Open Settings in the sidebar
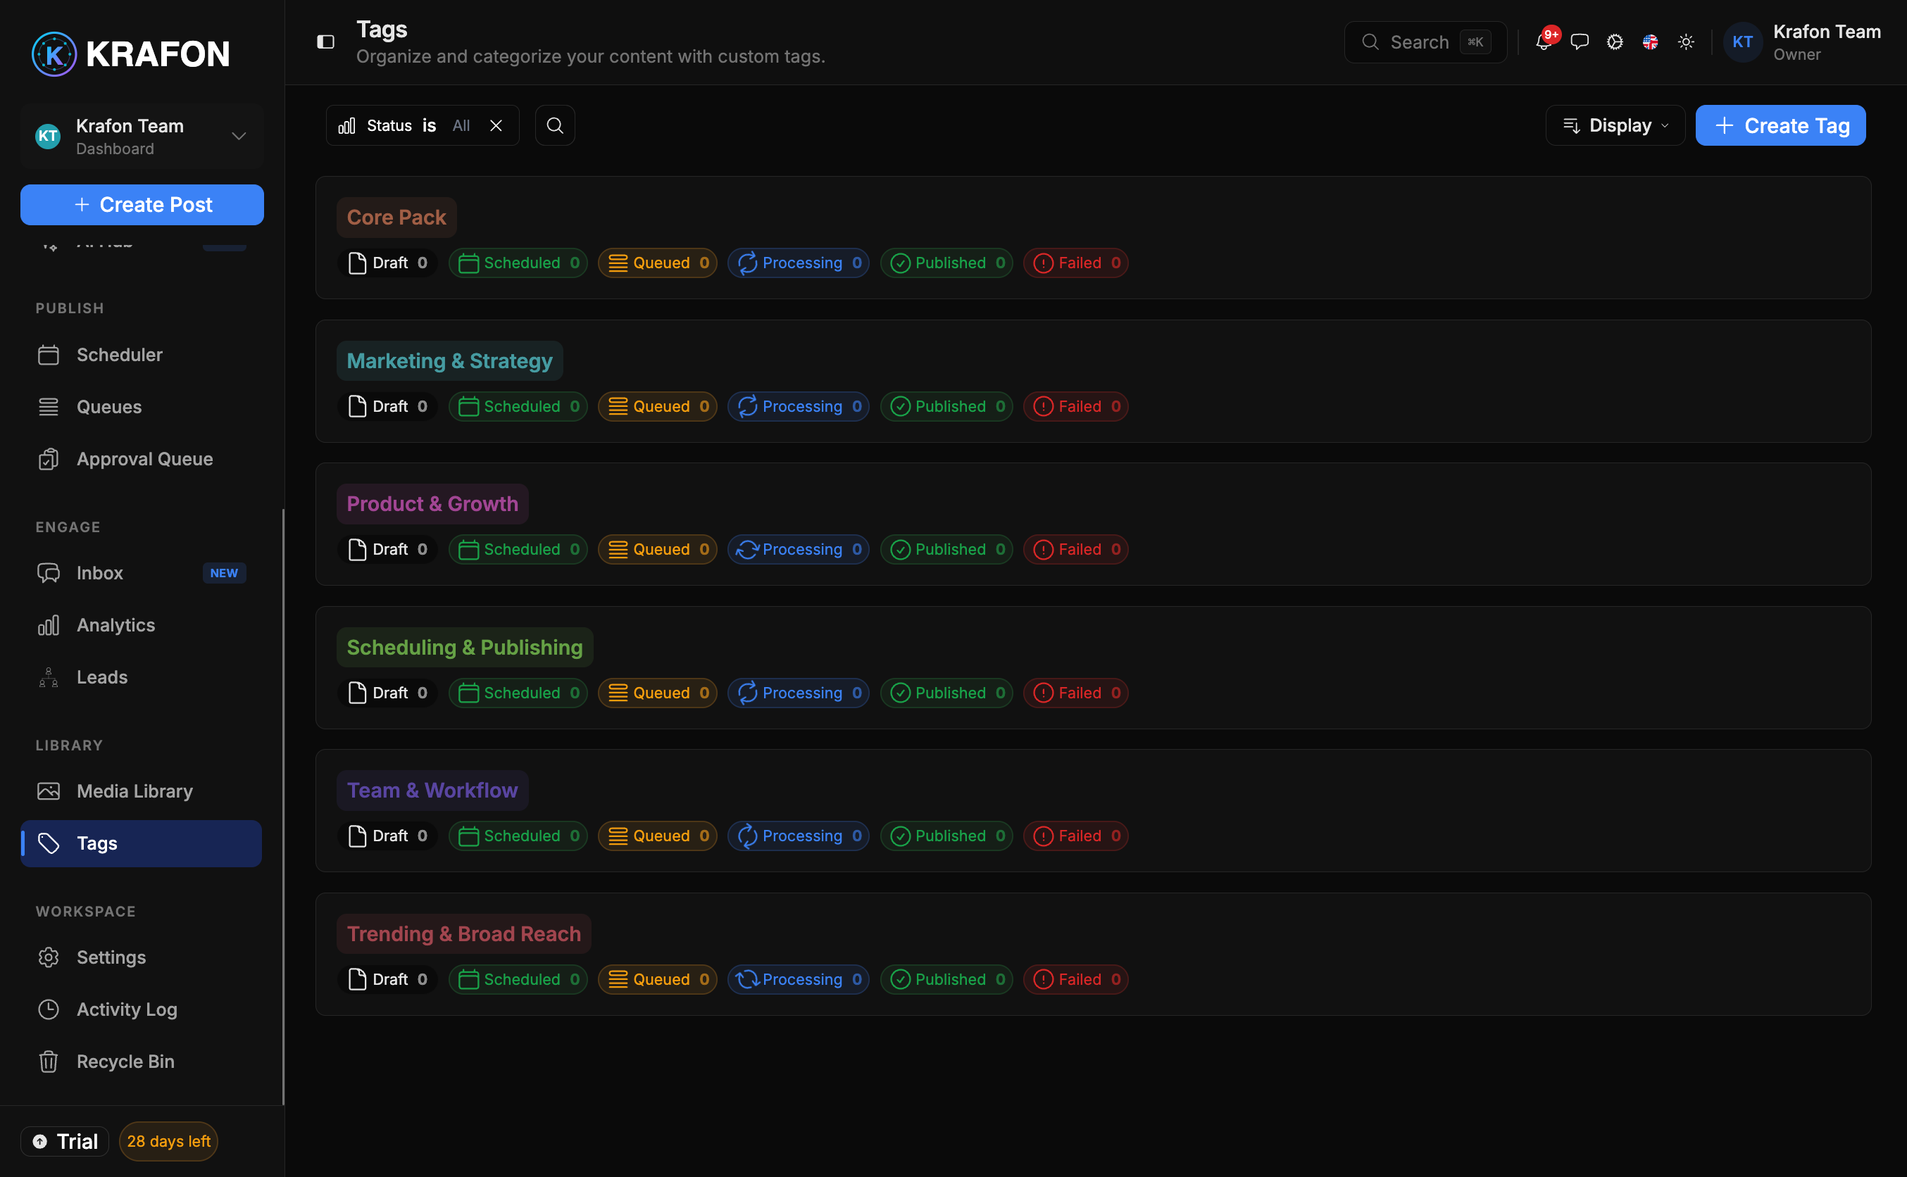This screenshot has height=1177, width=1907. 142,957
